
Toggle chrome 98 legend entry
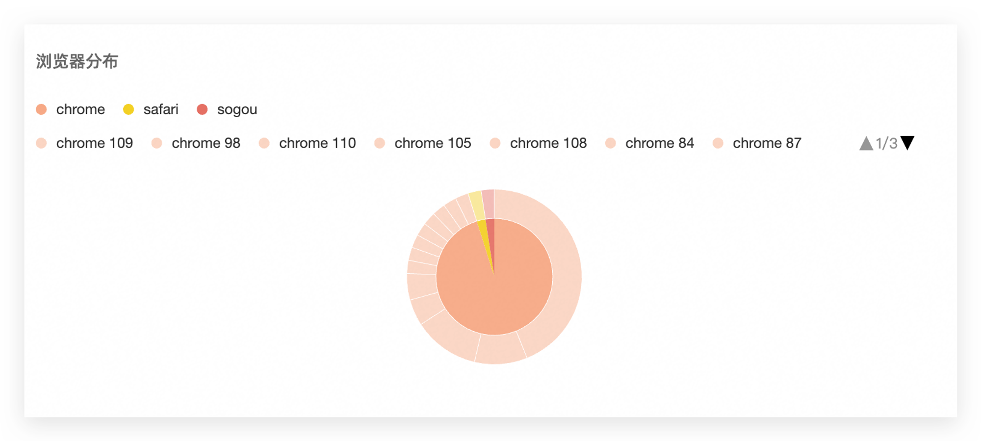[x=196, y=143]
